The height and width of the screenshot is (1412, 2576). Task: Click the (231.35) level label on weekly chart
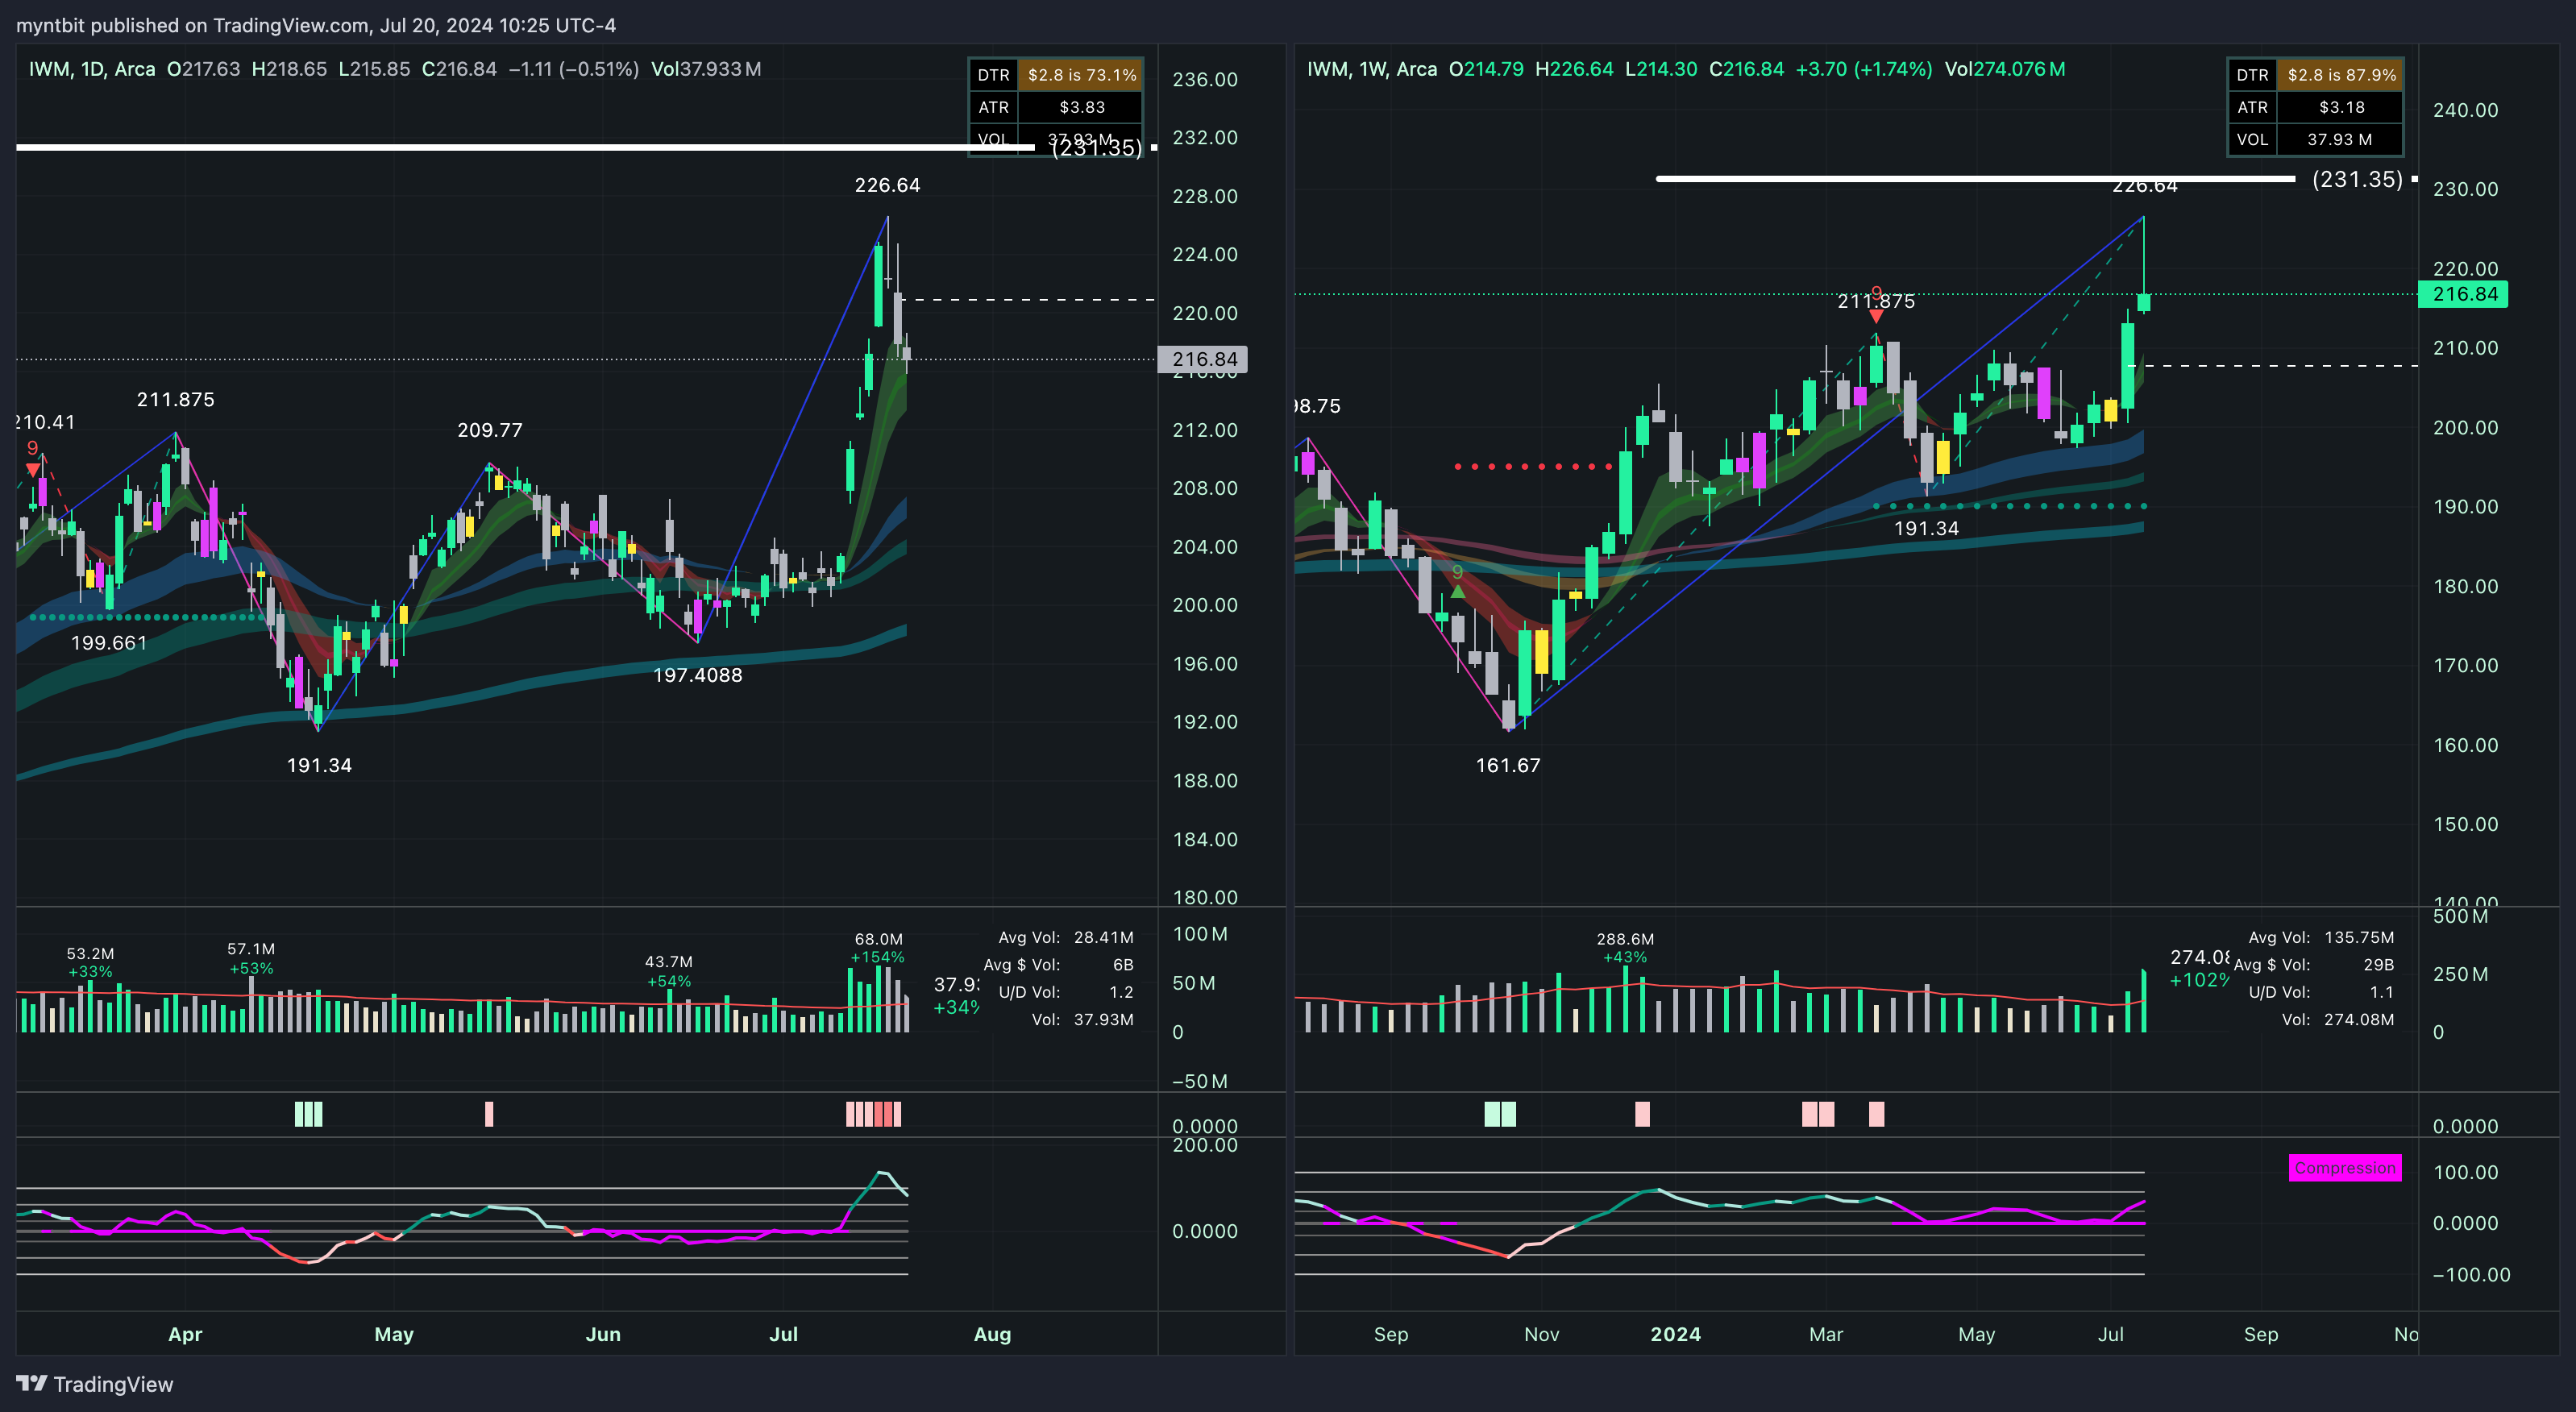click(2357, 179)
